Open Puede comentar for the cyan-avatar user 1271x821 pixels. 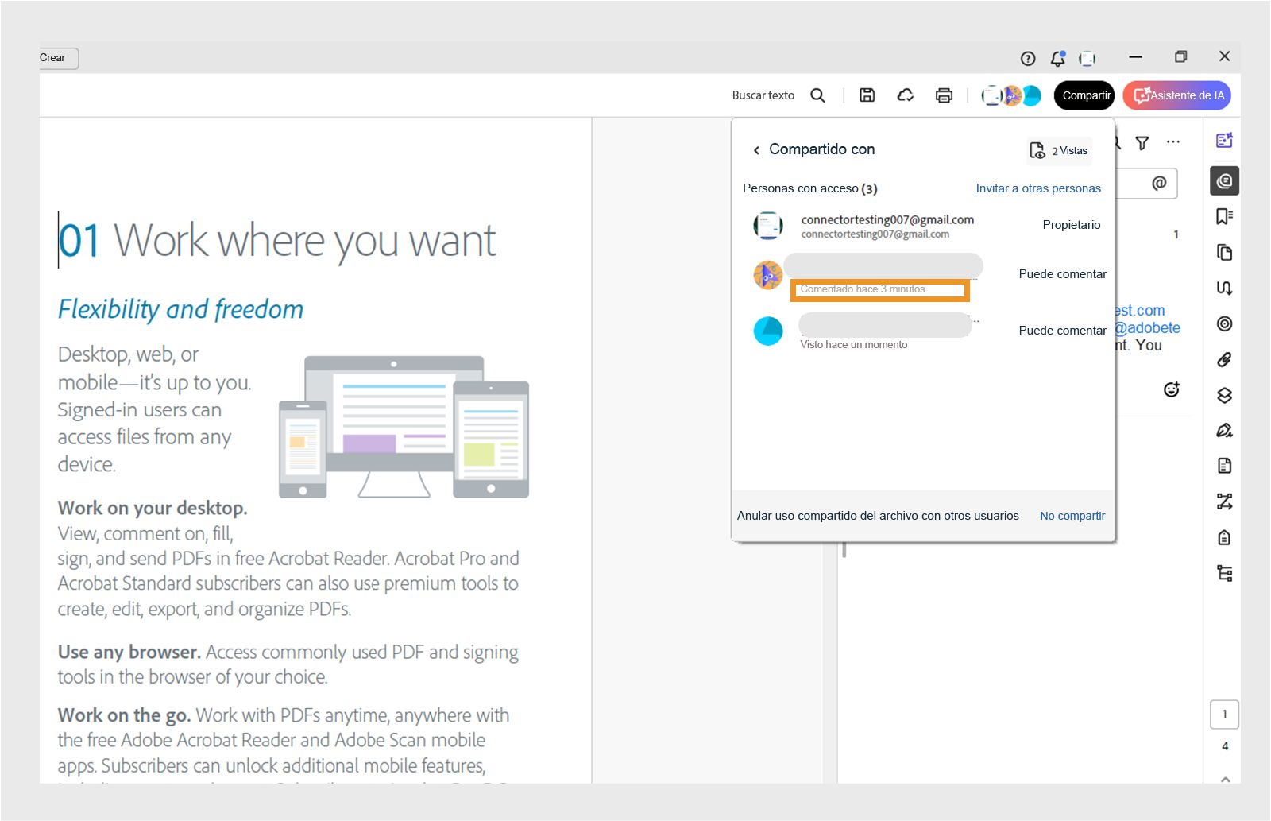(x=1062, y=331)
